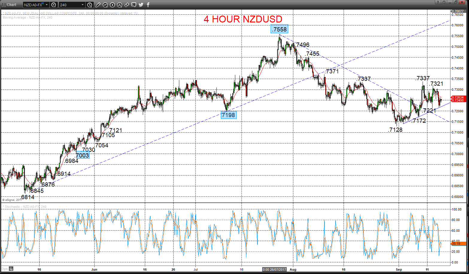Select the .7003 highlighted label

pos(82,155)
